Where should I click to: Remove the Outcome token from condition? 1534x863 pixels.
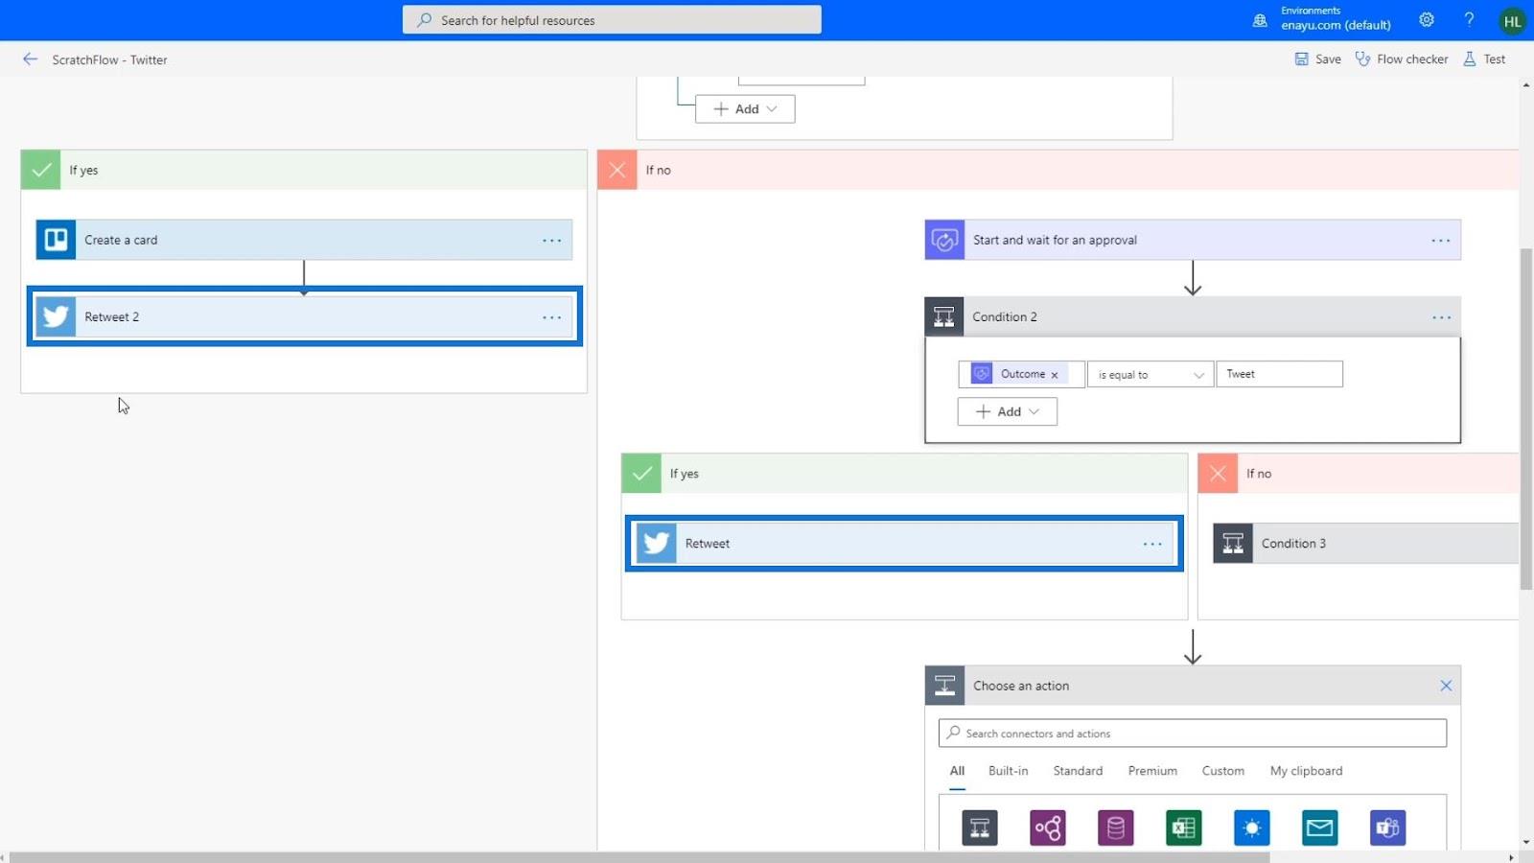pyautogui.click(x=1055, y=375)
